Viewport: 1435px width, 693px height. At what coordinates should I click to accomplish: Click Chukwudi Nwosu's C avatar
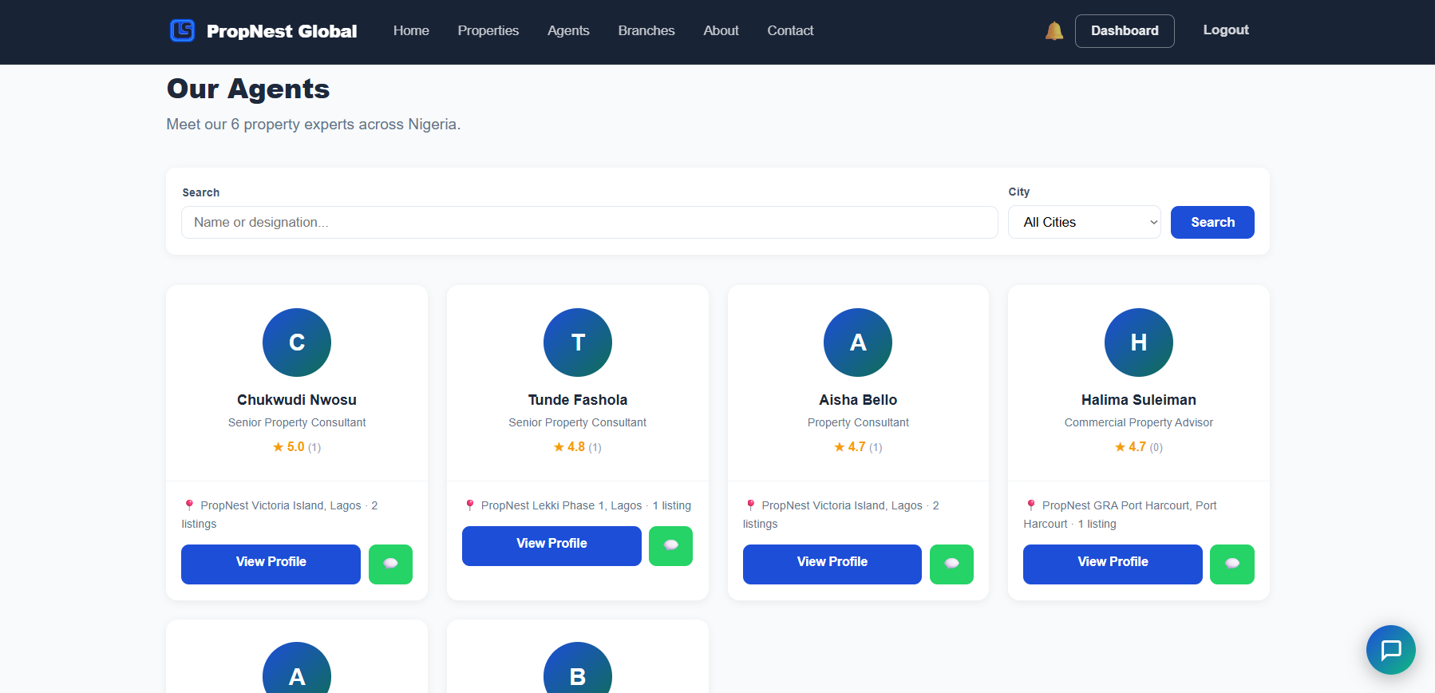(297, 343)
